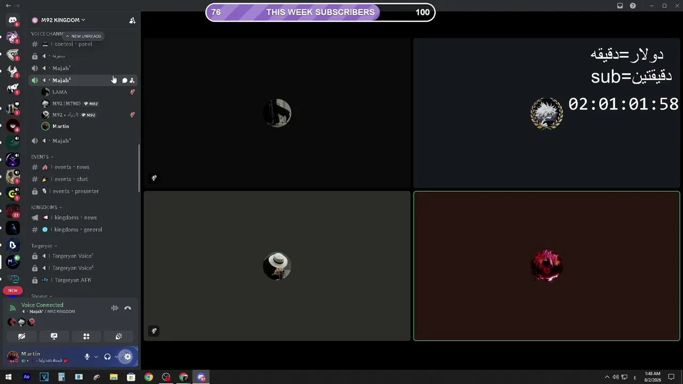Viewport: 683px width, 384px height.
Task: Select LAMA in Majah² member list
Action: 88,92
